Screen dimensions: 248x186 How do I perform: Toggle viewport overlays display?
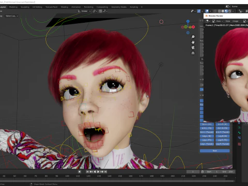(x=207, y=11)
